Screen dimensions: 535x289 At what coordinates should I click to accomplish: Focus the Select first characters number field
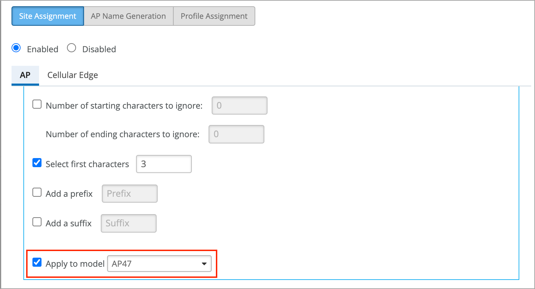point(164,164)
